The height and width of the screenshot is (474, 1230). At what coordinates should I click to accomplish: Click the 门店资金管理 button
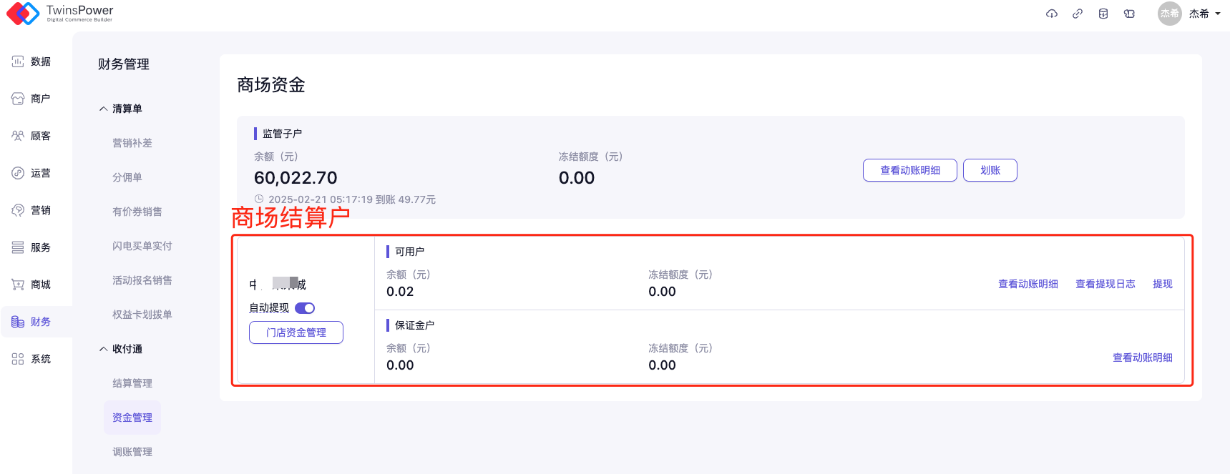pos(296,332)
